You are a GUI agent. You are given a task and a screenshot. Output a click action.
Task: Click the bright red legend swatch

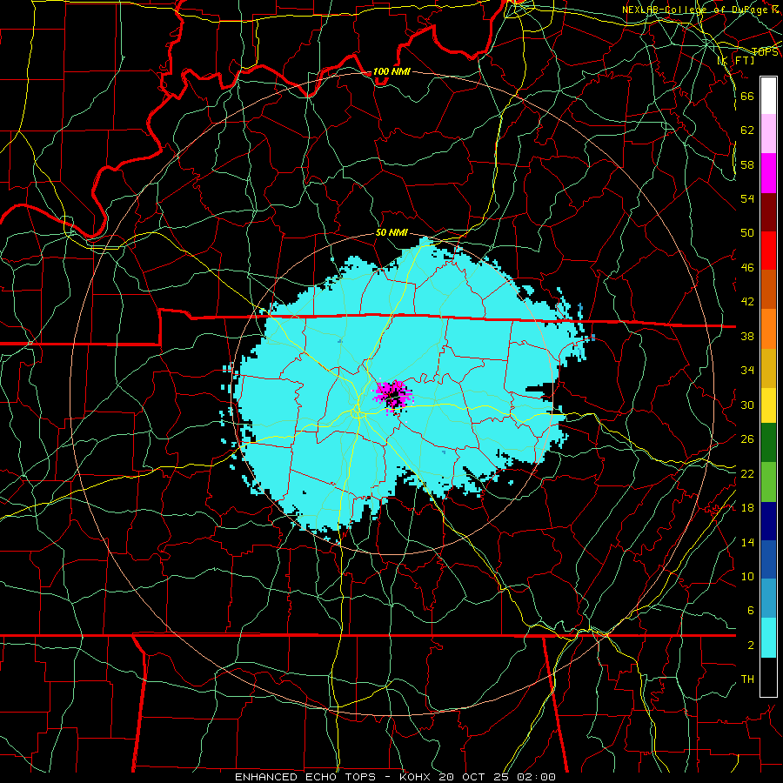pos(768,251)
